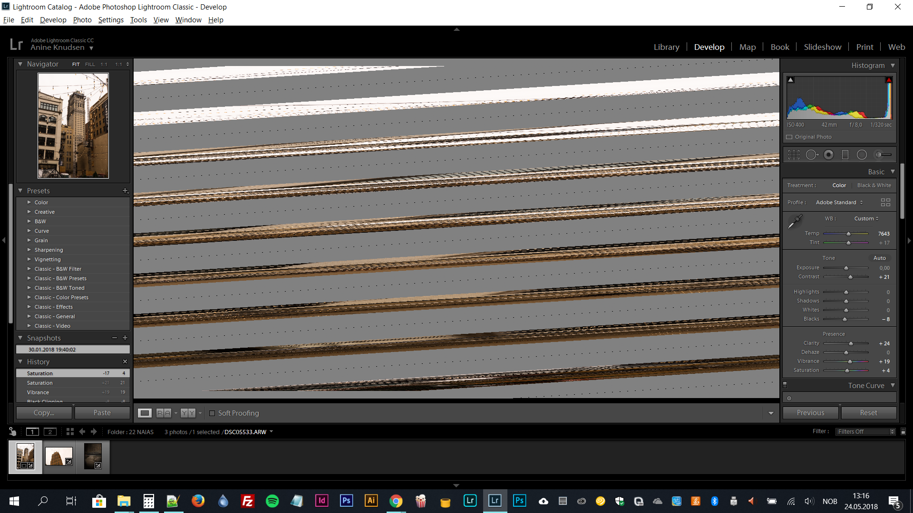Click the Before/After top-bottom view button
The height and width of the screenshot is (513, 913).
tap(188, 413)
